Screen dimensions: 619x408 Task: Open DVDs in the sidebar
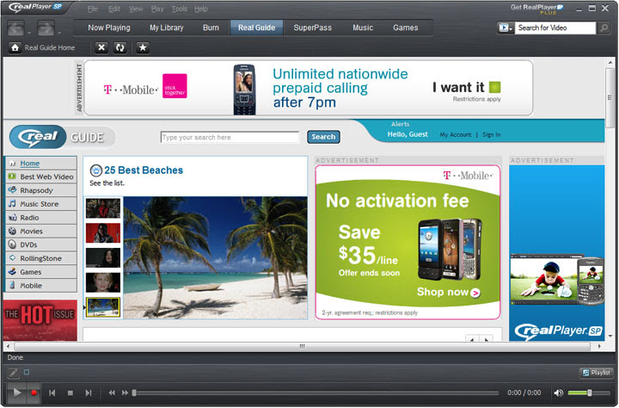tap(41, 244)
